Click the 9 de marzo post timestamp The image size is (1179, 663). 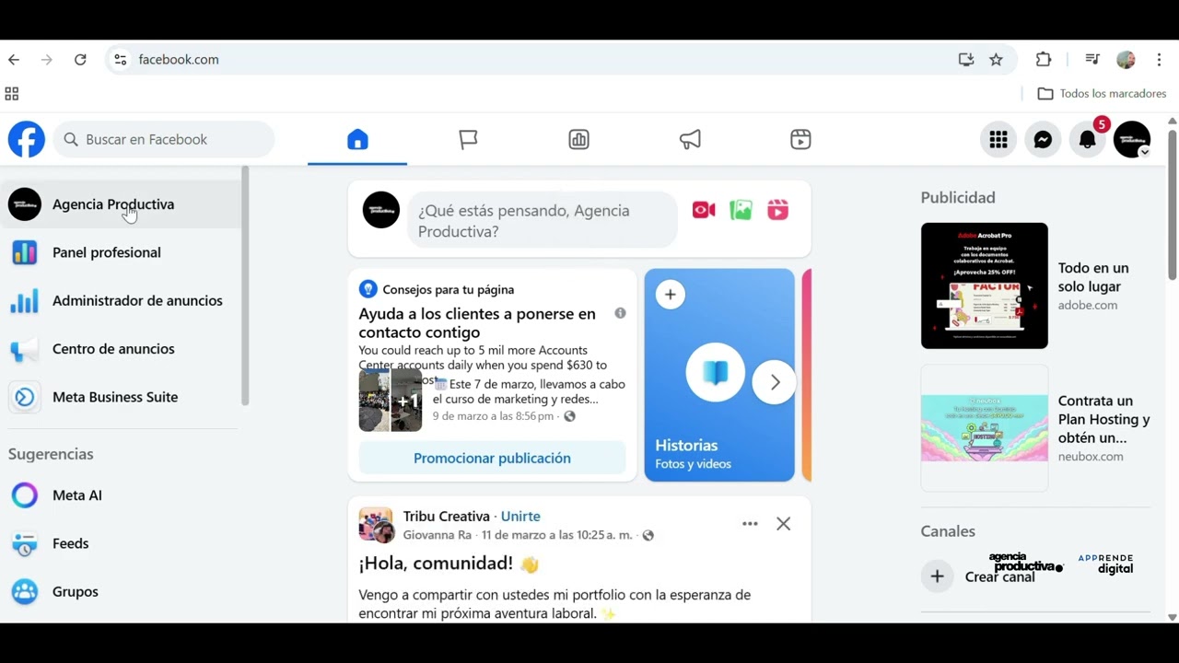click(x=494, y=416)
